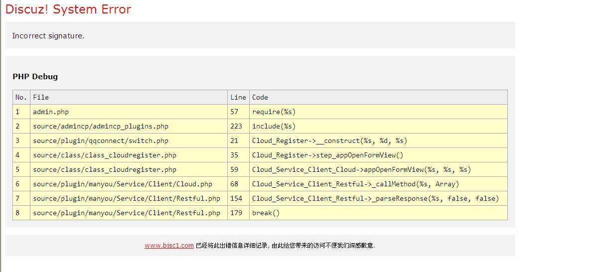
Task: Click the Chinese apology text in footer
Action: point(286,246)
